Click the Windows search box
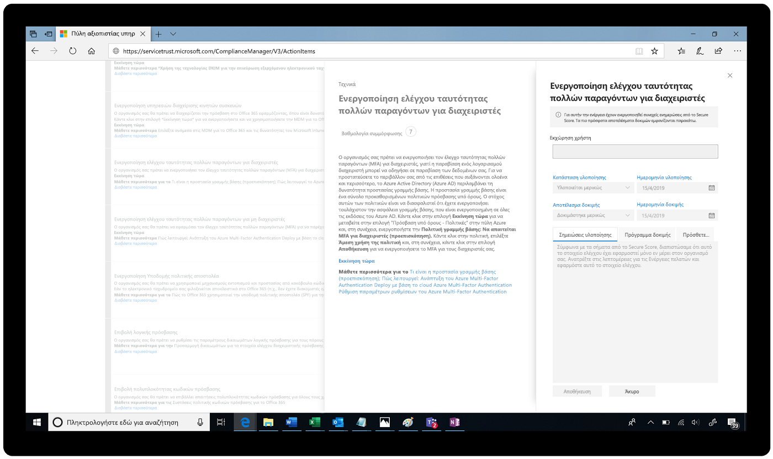Image resolution: width=773 pixels, height=459 pixels. click(x=129, y=423)
